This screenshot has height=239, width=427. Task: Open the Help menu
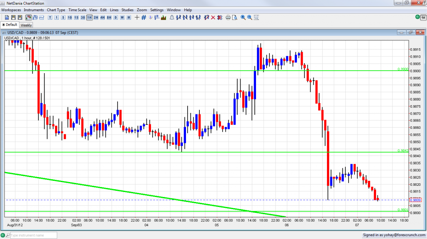(188, 10)
